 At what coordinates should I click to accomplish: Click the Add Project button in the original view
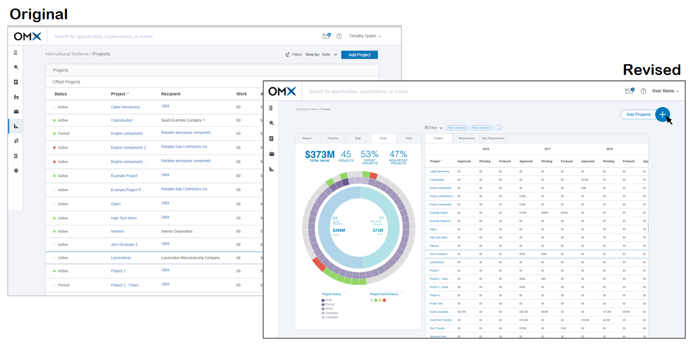(359, 55)
